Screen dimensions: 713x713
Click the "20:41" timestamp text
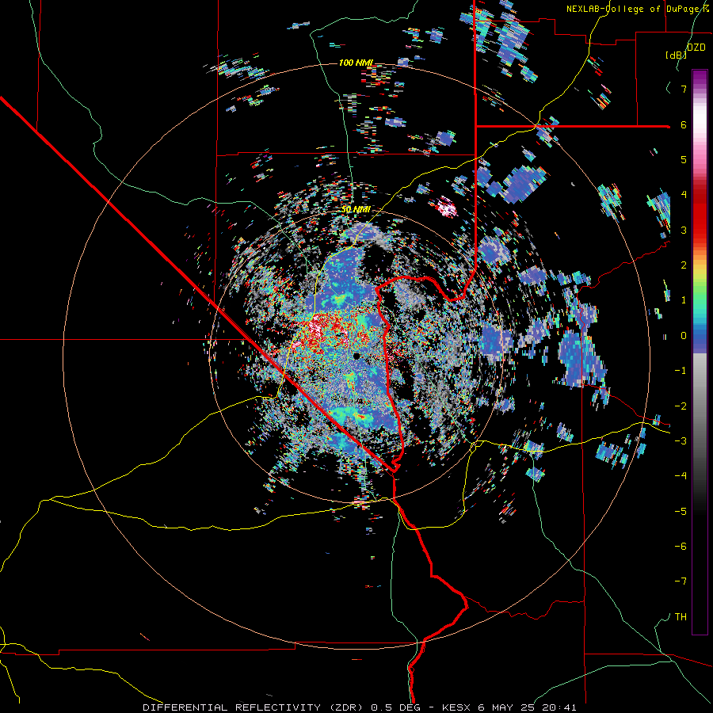click(559, 707)
